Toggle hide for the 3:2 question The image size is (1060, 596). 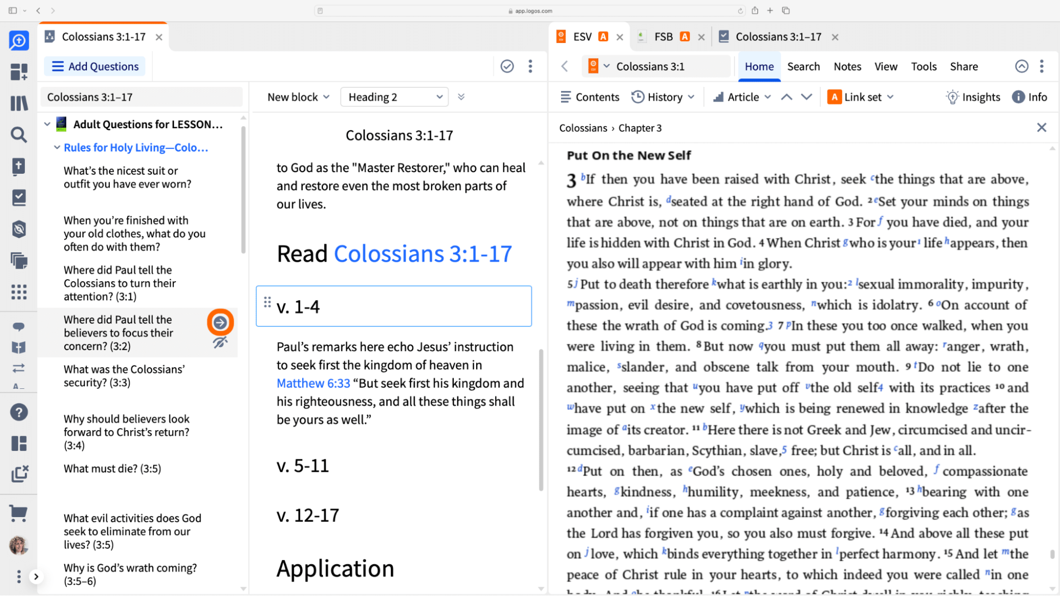coord(220,342)
